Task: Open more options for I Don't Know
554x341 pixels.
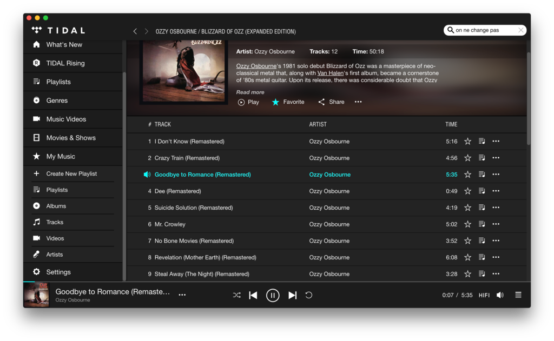Action: [496, 142]
